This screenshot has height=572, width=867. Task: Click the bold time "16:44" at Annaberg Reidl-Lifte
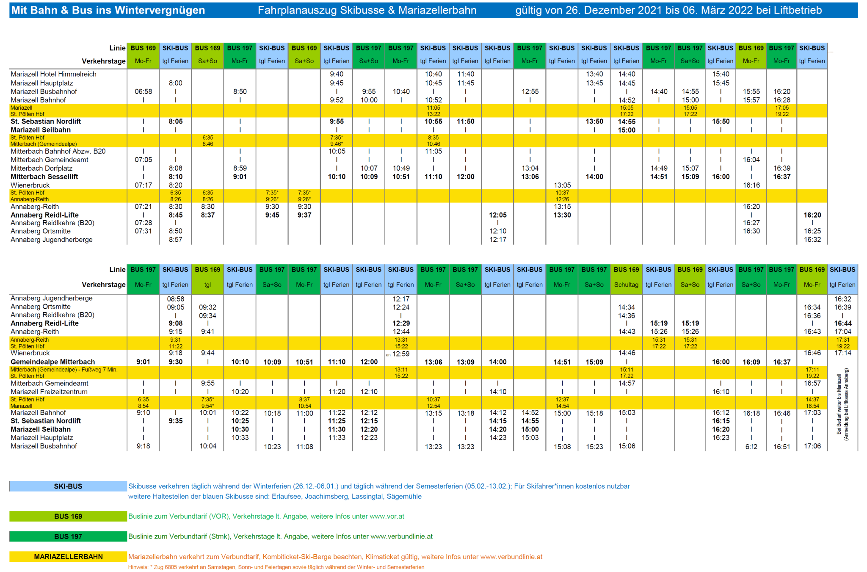[843, 323]
